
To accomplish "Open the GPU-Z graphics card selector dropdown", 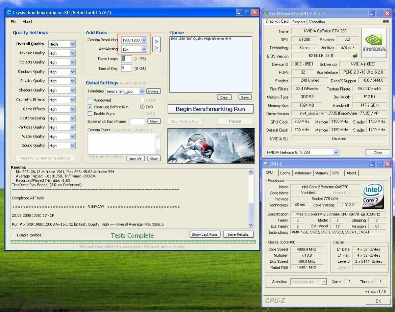I will 336,152.
